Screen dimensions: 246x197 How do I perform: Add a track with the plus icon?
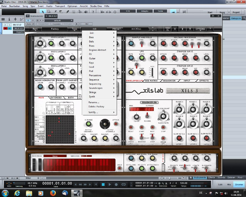tap(15, 19)
